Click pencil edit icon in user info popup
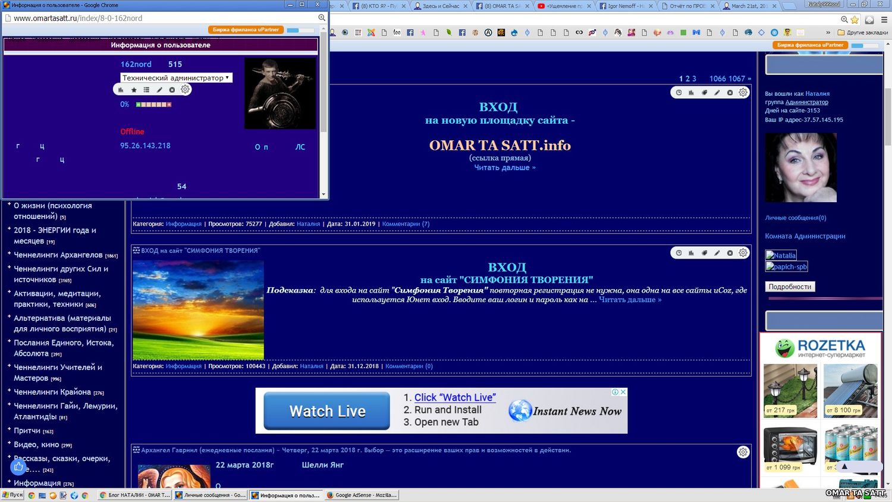Image resolution: width=892 pixels, height=502 pixels. 159,90
